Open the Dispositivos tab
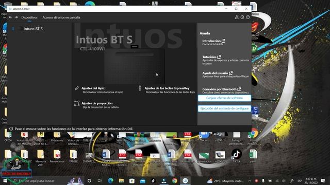 [29, 17]
